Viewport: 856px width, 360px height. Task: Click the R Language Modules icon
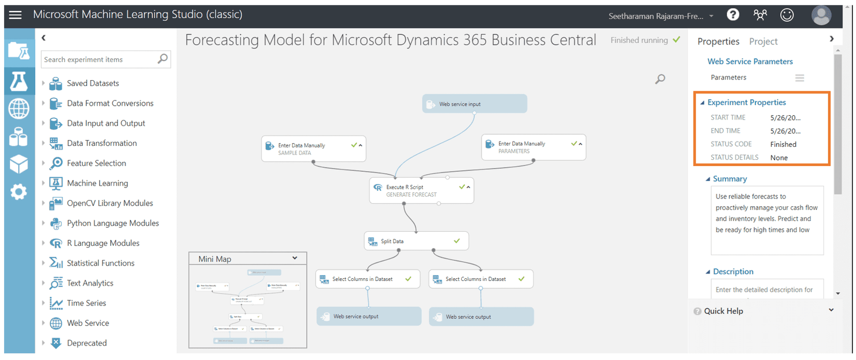click(x=56, y=243)
